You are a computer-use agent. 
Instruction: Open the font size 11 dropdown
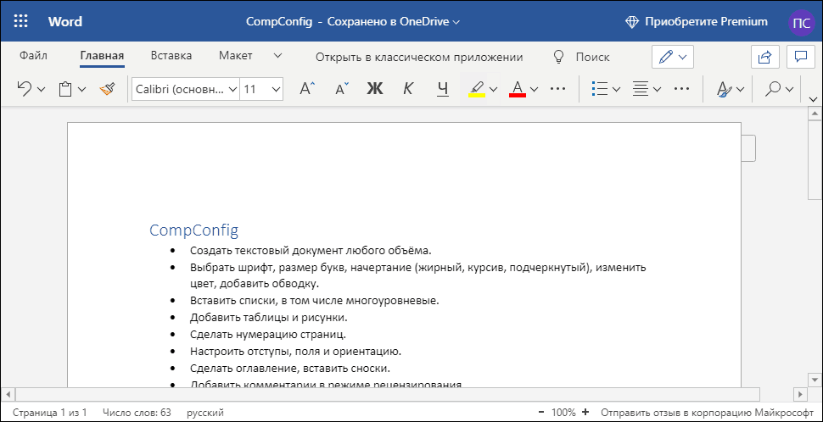pyautogui.click(x=262, y=88)
